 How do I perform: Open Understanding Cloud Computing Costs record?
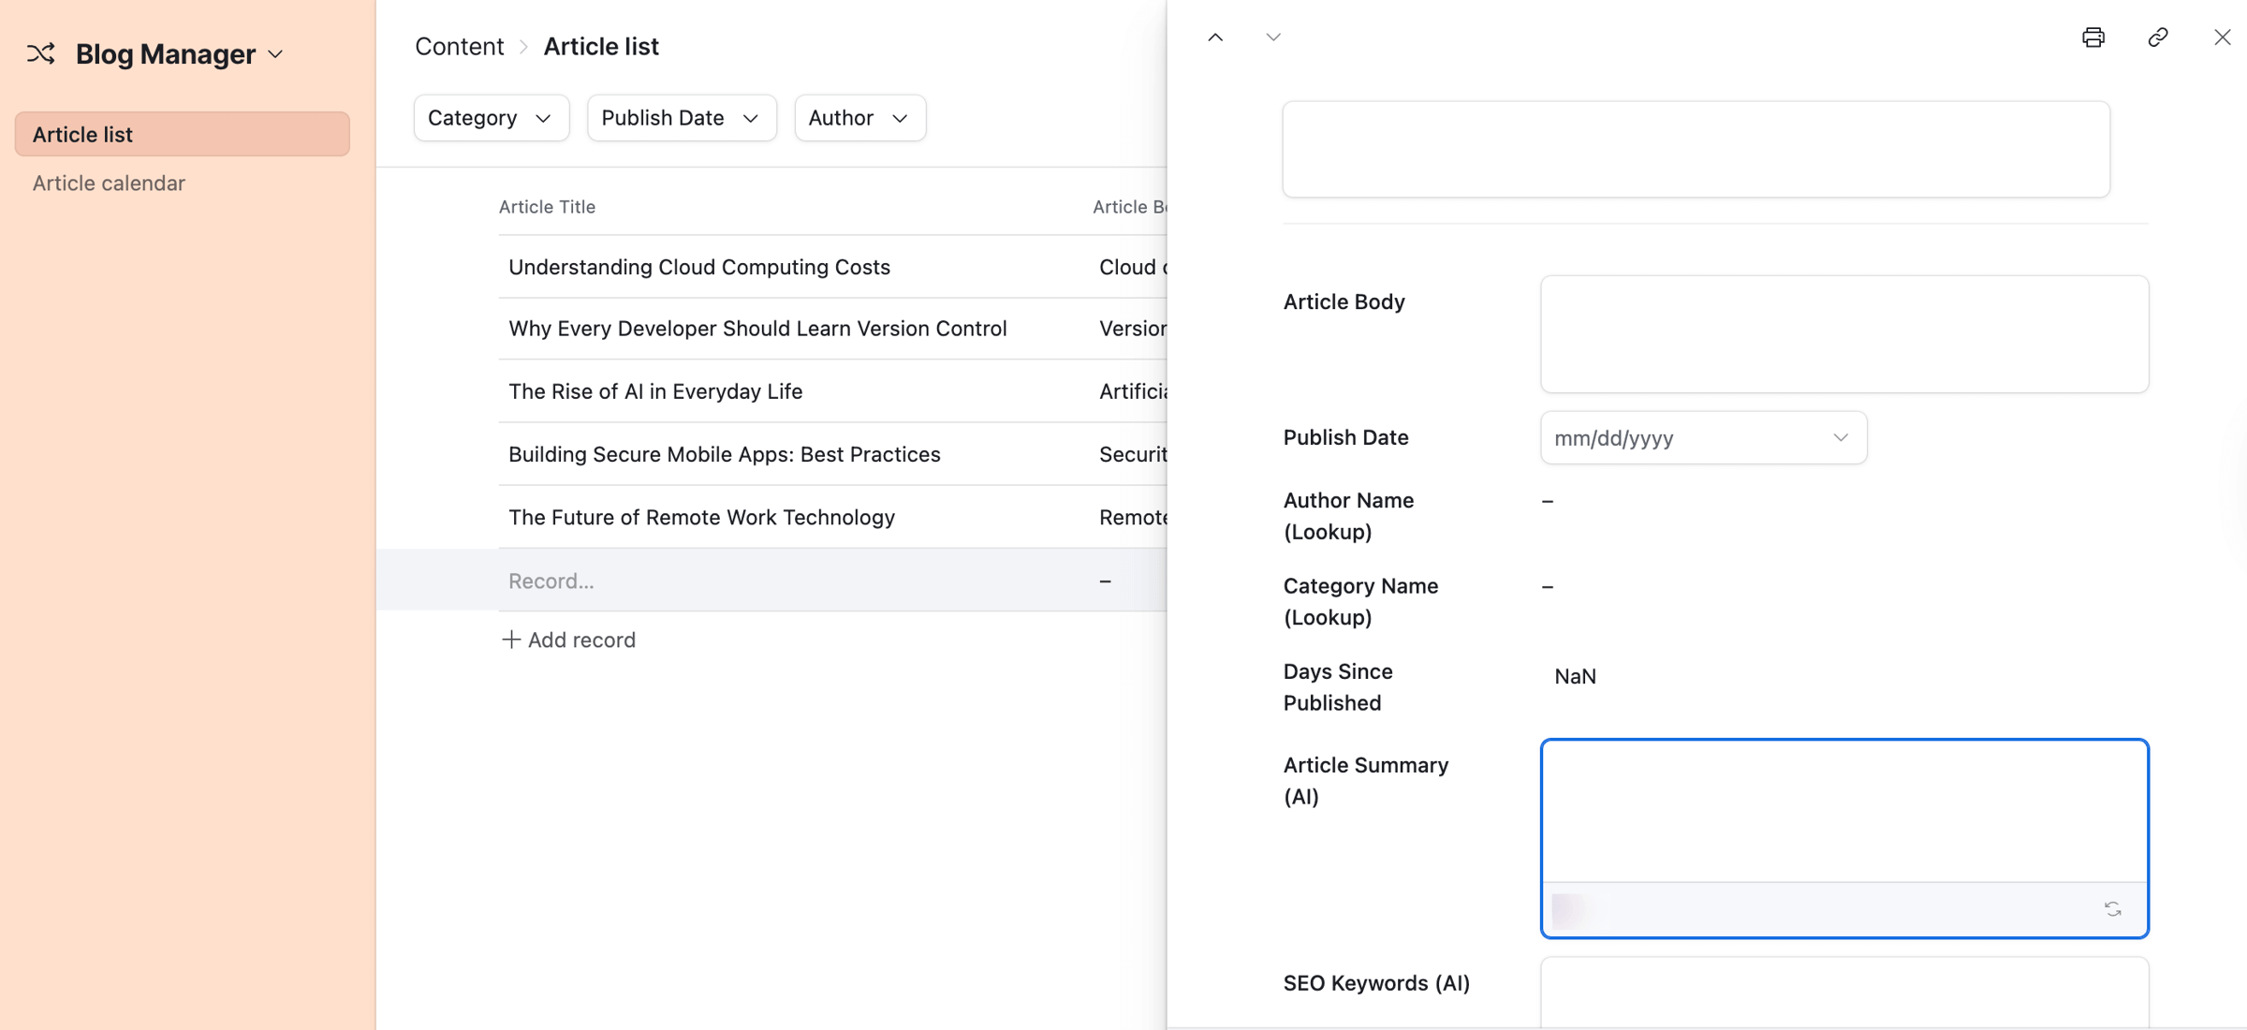click(698, 267)
